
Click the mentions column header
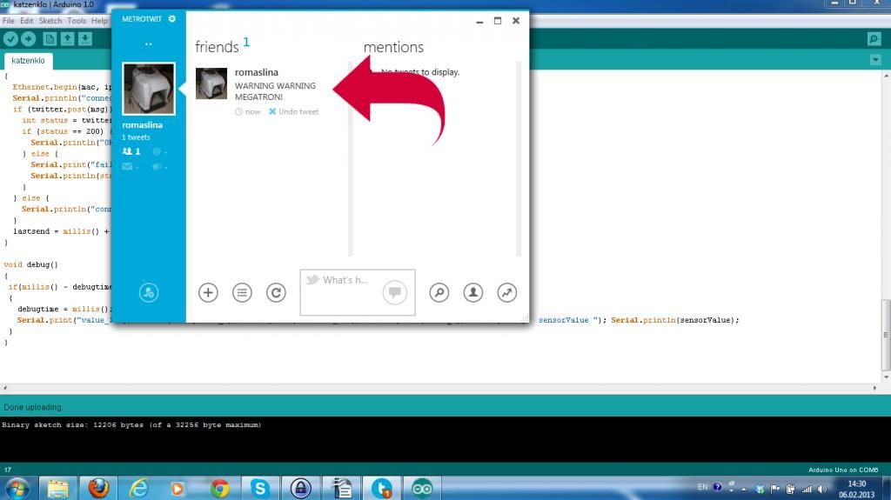[393, 47]
